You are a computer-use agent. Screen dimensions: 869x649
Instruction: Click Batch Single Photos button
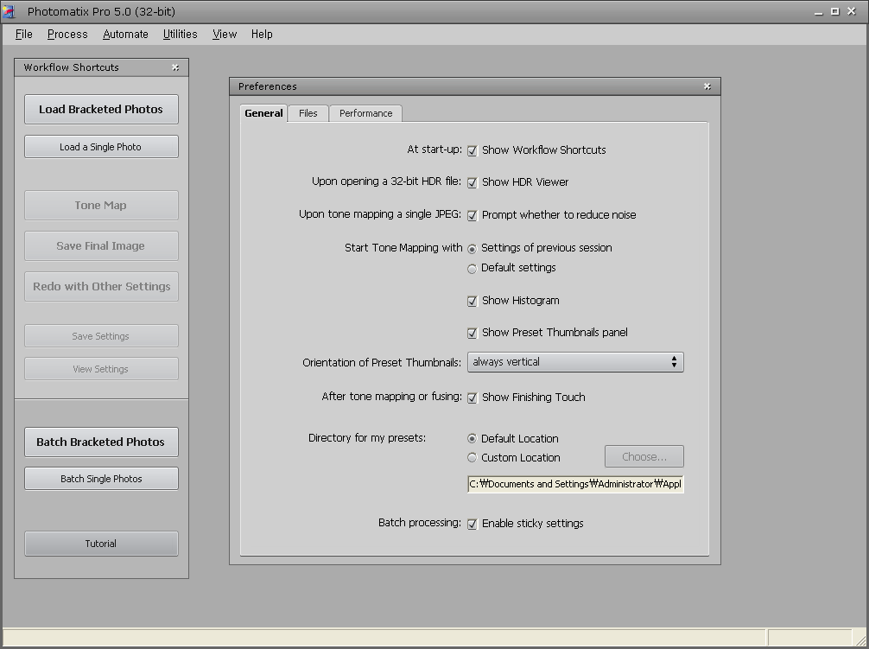101,479
